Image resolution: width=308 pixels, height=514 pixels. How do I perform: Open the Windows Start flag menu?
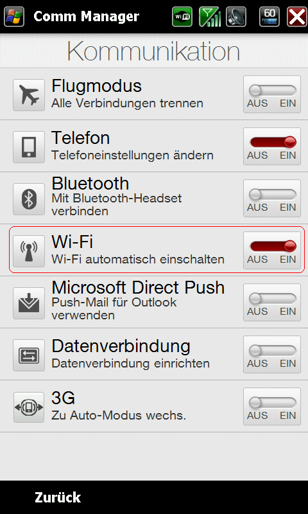pyautogui.click(x=14, y=17)
